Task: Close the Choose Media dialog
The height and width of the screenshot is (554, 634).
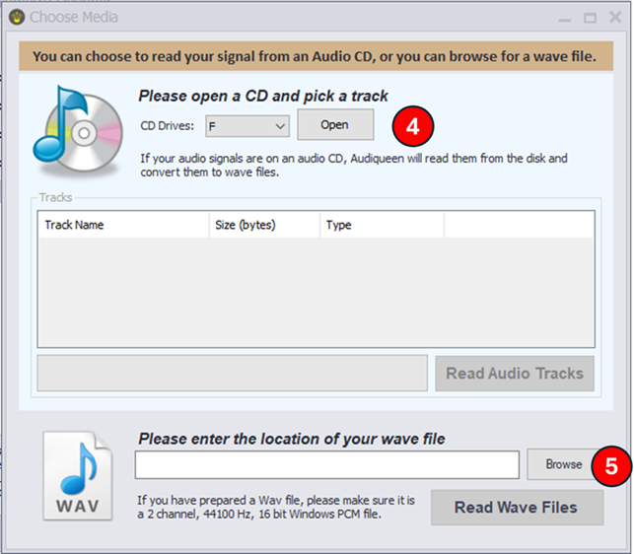Action: (x=615, y=18)
